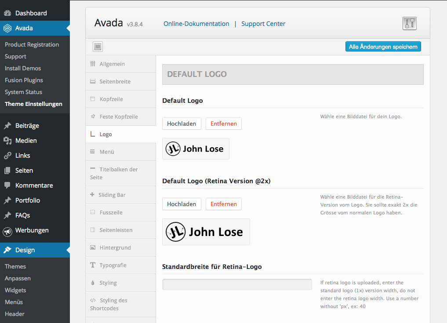Image resolution: width=447 pixels, height=323 pixels.
Task: Open the Sliding Bar settings tab
Action: (120, 195)
